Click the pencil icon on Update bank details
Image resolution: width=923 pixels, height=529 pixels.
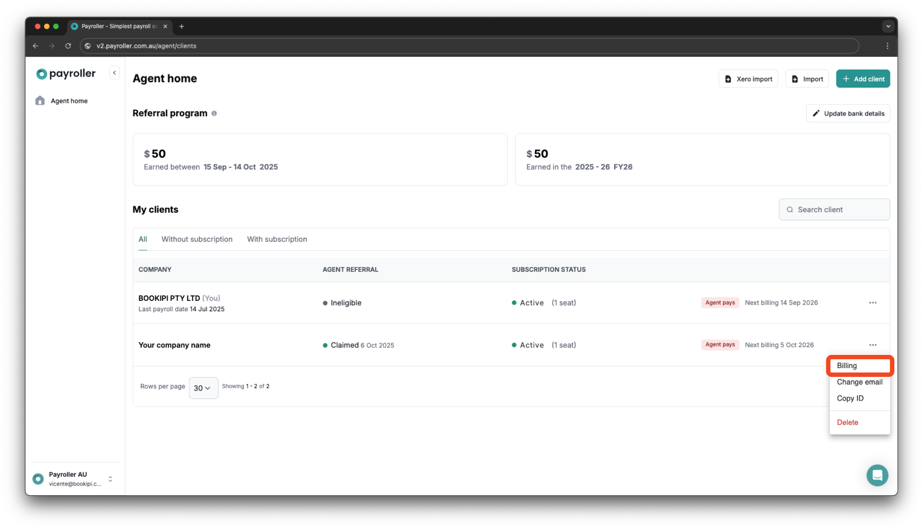coord(817,113)
